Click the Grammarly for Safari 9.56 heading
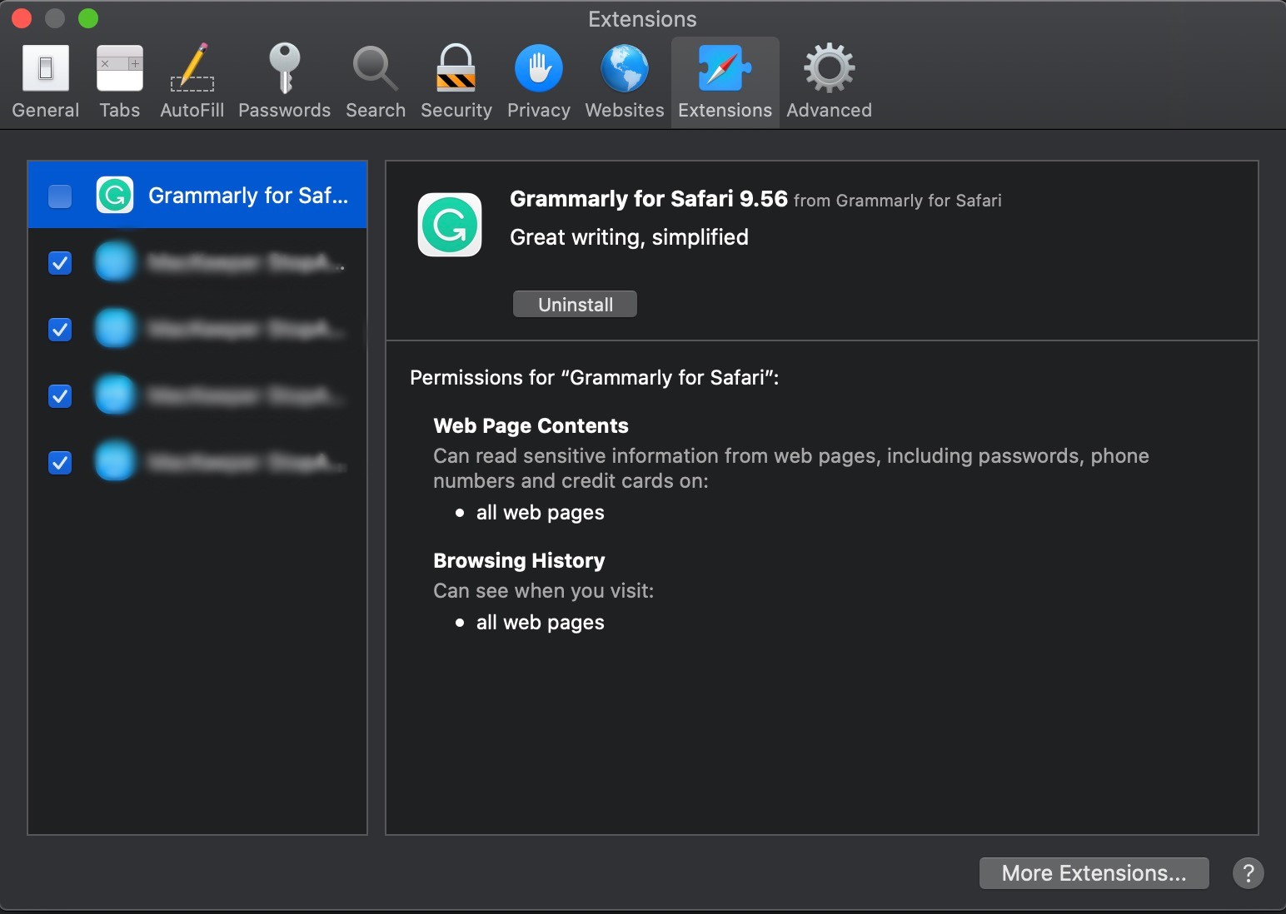The image size is (1286, 914). pyautogui.click(x=649, y=199)
